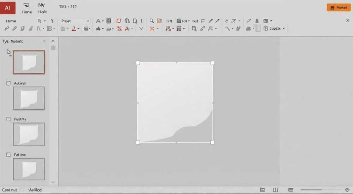Click the Home label in the ribbon
The width and height of the screenshot is (353, 194).
click(x=11, y=21)
